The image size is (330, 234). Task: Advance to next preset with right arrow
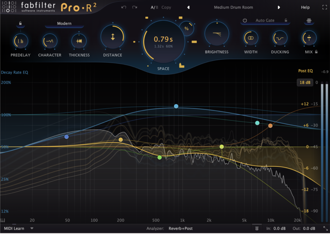click(x=279, y=7)
